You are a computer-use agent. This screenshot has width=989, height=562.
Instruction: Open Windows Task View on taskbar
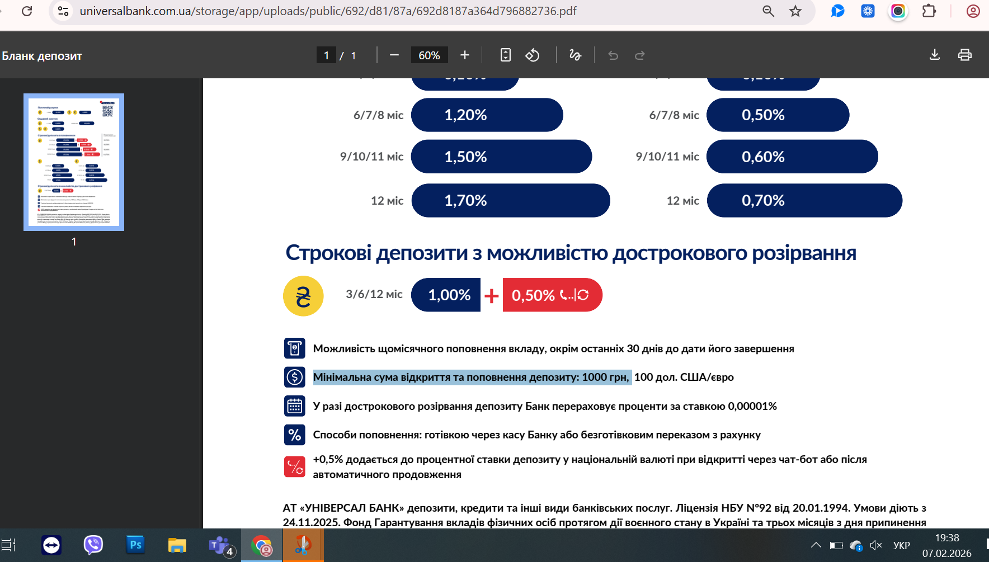pyautogui.click(x=8, y=545)
